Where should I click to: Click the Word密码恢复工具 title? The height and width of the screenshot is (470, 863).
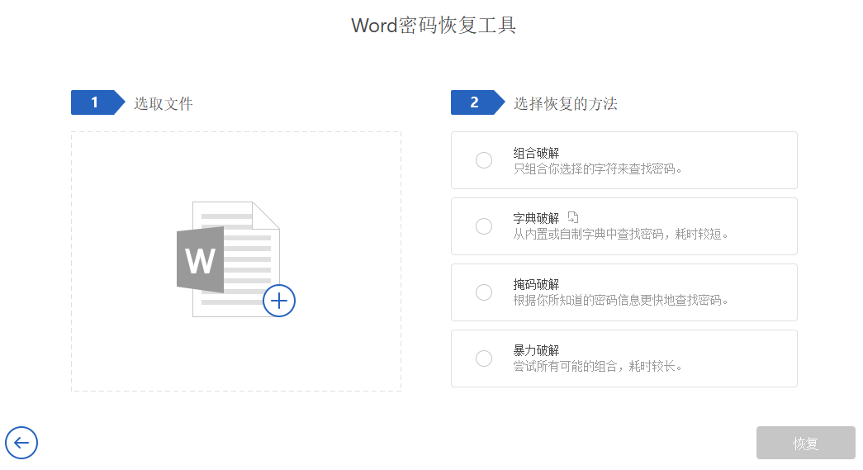[434, 26]
